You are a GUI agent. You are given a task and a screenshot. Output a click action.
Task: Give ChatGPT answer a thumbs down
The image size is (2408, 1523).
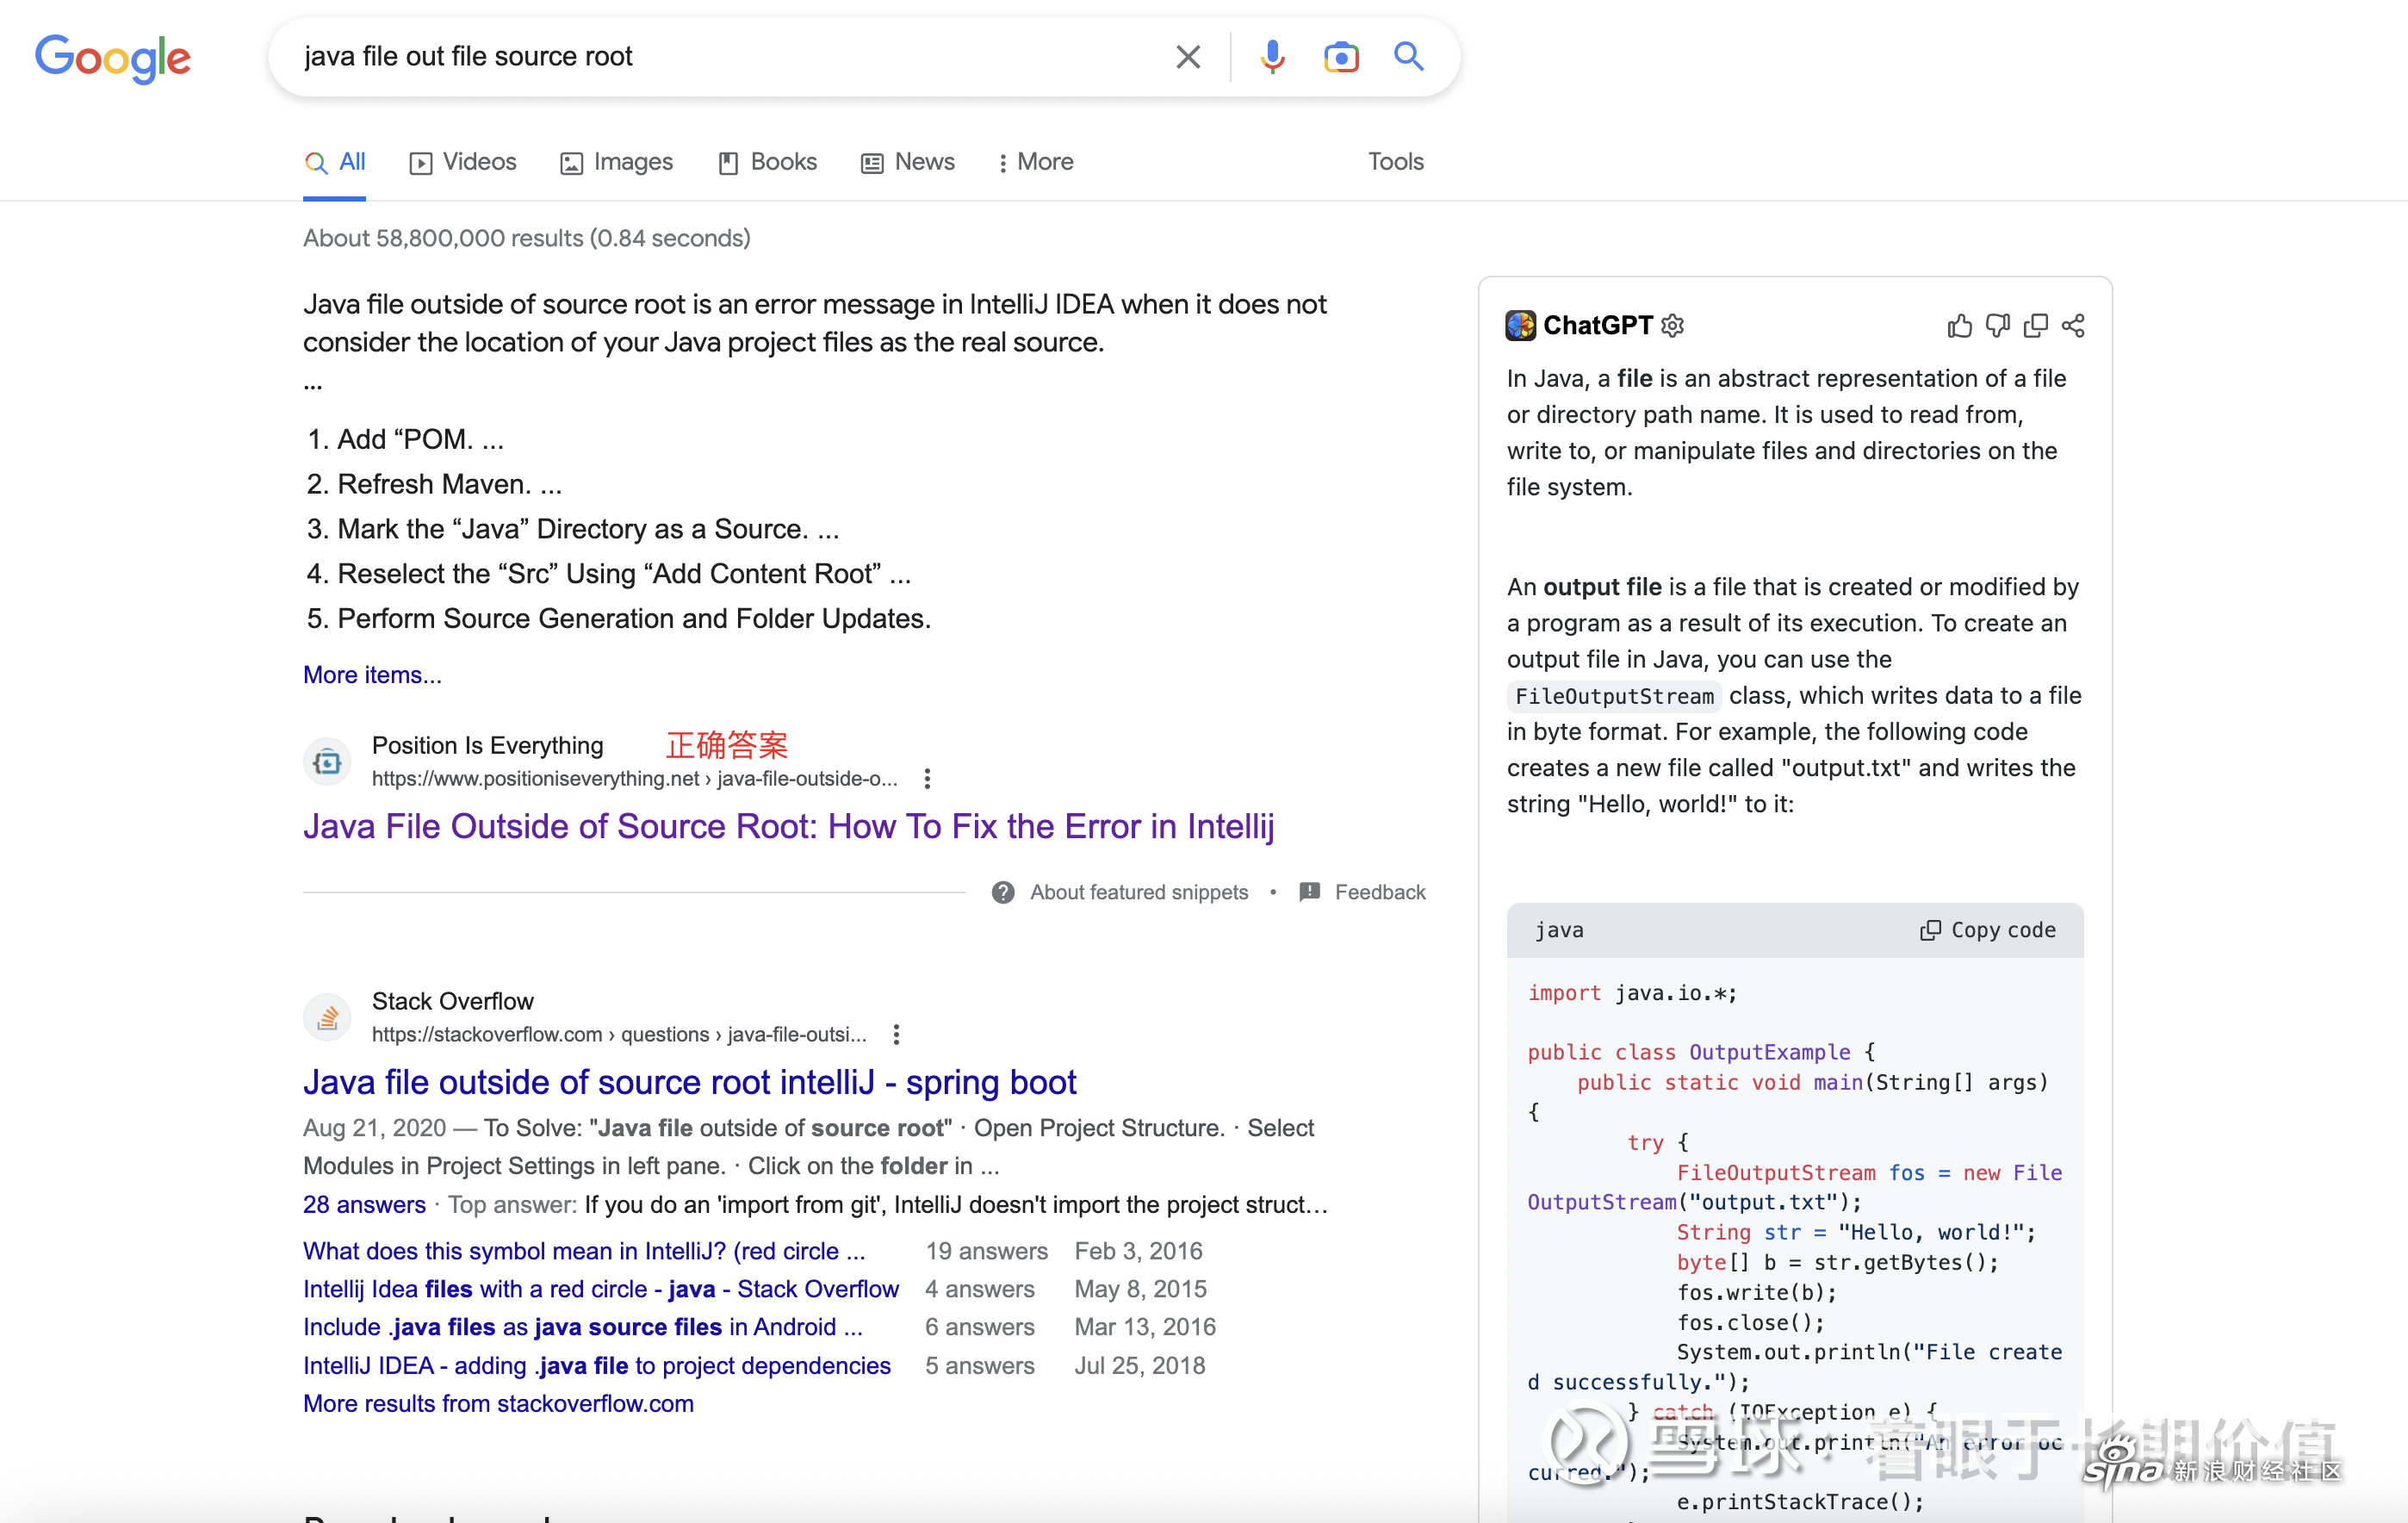pos(1998,325)
